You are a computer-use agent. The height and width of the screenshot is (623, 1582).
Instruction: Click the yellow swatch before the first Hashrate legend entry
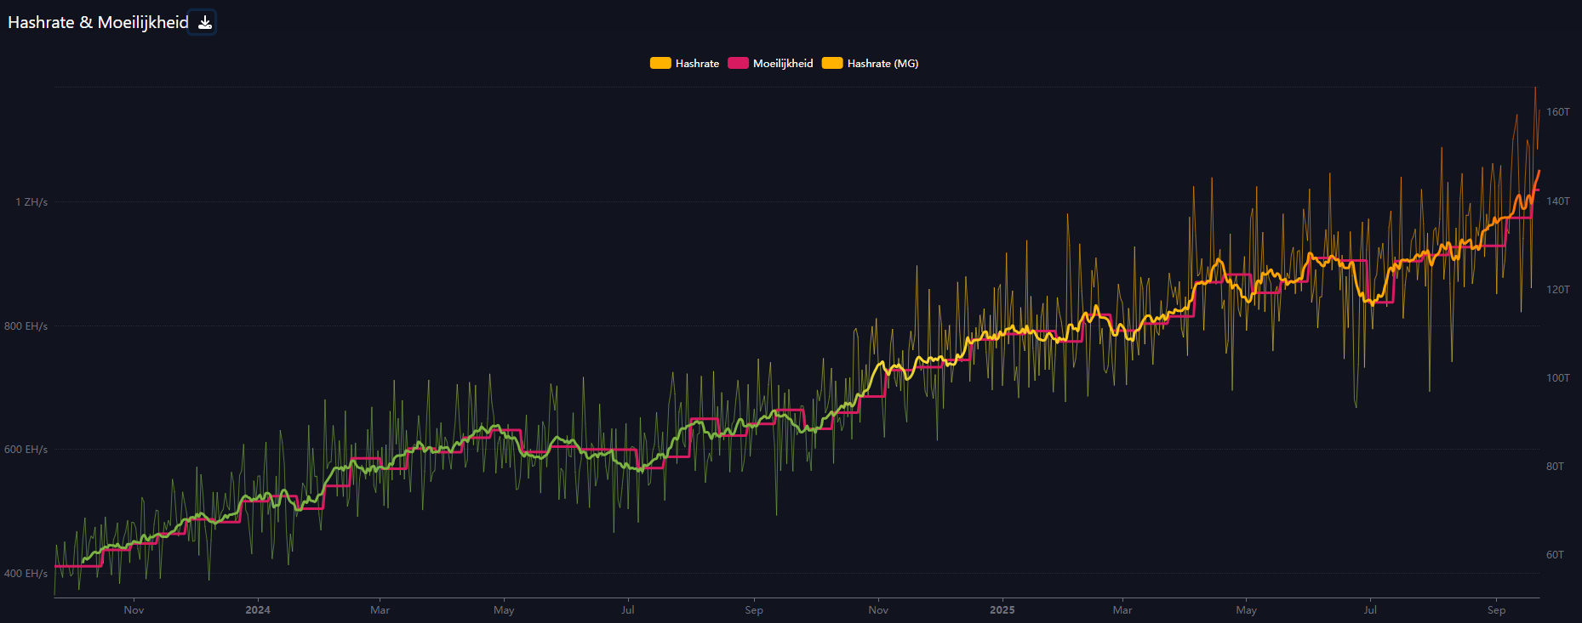(660, 64)
